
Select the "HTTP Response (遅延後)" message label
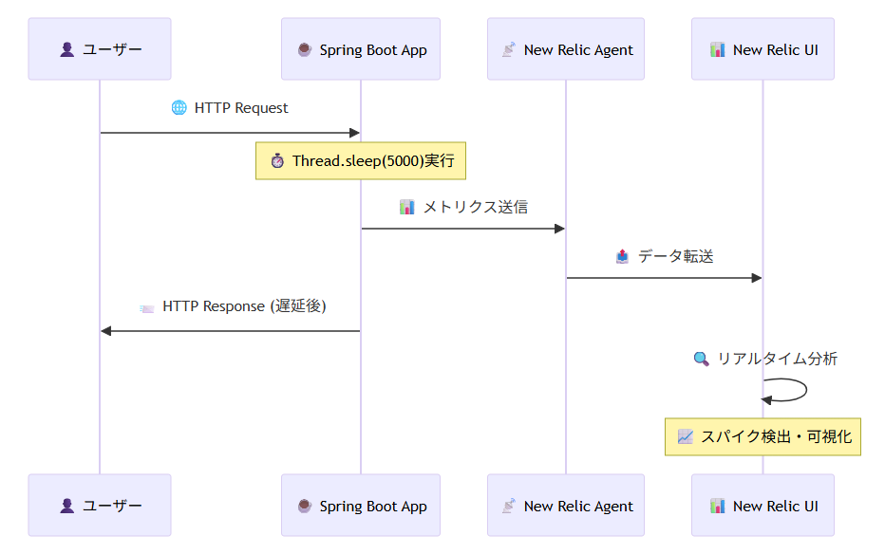(x=244, y=306)
